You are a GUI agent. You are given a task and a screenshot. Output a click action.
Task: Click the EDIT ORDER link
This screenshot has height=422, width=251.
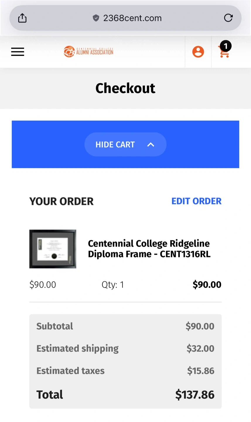coord(196,201)
